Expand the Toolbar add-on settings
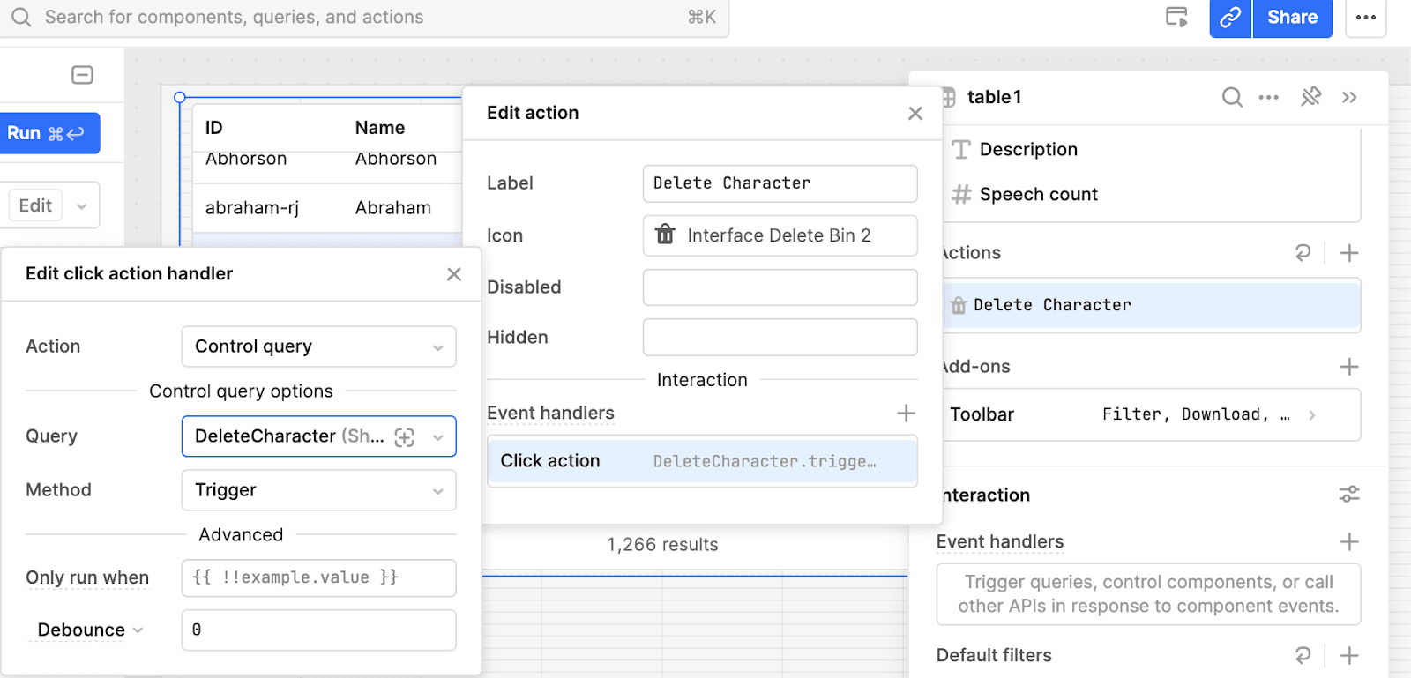 [1311, 415]
